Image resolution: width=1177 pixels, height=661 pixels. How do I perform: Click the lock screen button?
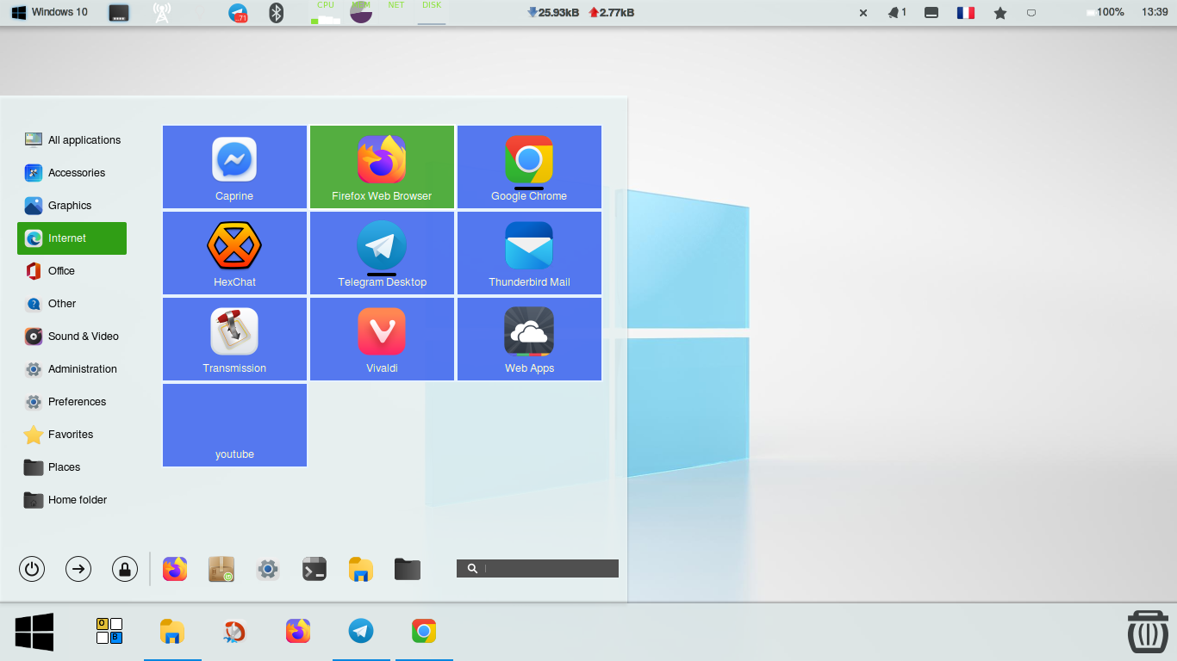point(125,569)
